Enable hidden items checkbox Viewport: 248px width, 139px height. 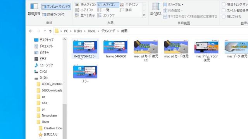point(224,16)
